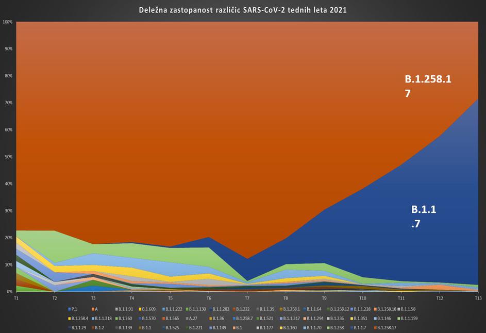Click the 100% vertical axis label
This screenshot has height=333, width=486.
tap(7, 22)
